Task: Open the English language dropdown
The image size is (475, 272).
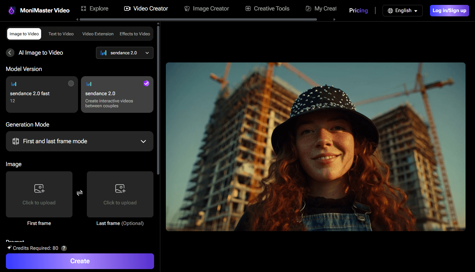Action: coord(403,10)
